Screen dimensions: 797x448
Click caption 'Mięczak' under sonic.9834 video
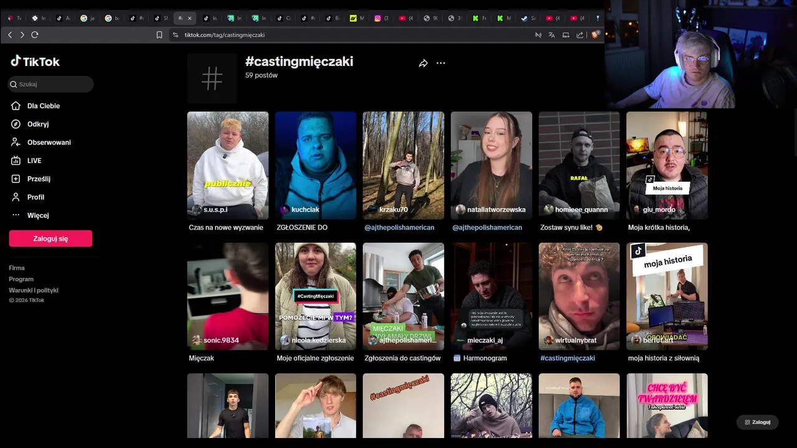[201, 358]
